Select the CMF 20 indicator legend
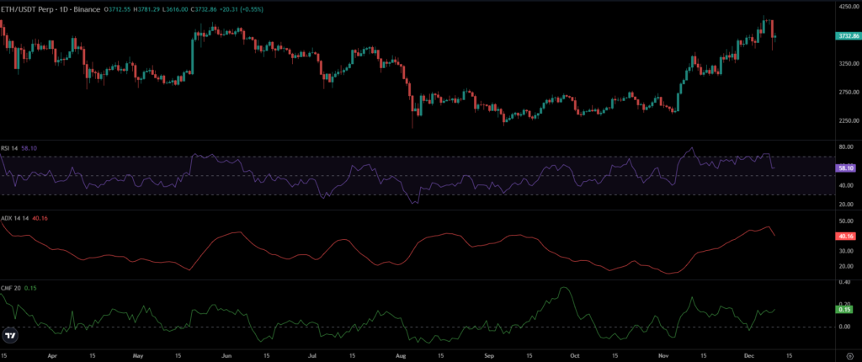The image size is (862, 362). (11, 288)
